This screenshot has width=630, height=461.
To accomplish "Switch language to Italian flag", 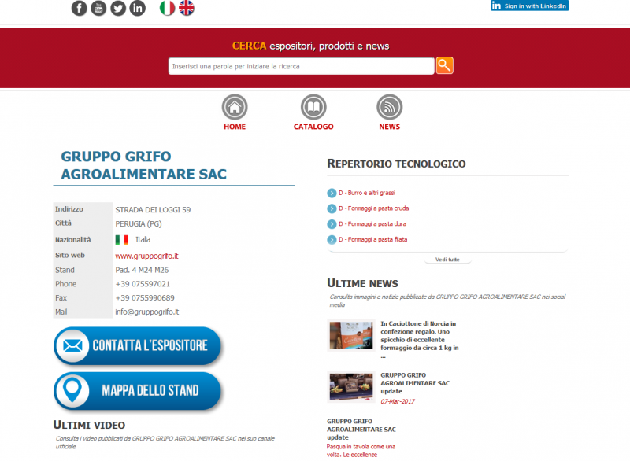I will (x=167, y=8).
